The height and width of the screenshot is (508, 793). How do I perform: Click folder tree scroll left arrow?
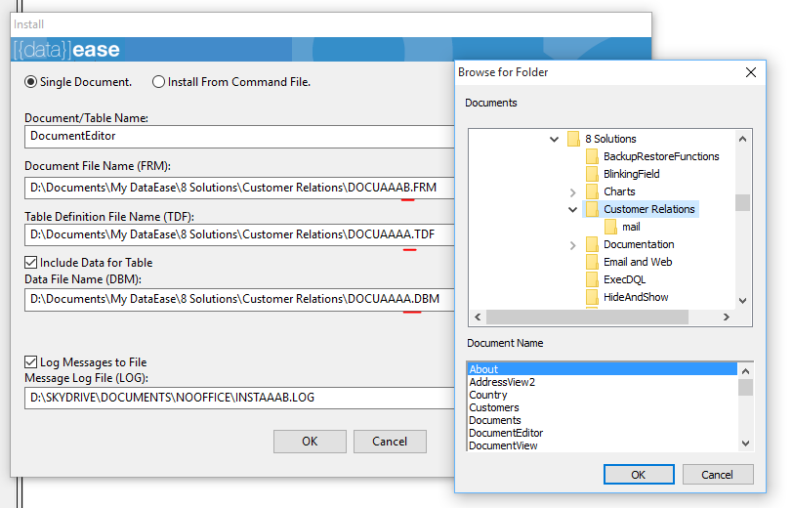pyautogui.click(x=478, y=317)
